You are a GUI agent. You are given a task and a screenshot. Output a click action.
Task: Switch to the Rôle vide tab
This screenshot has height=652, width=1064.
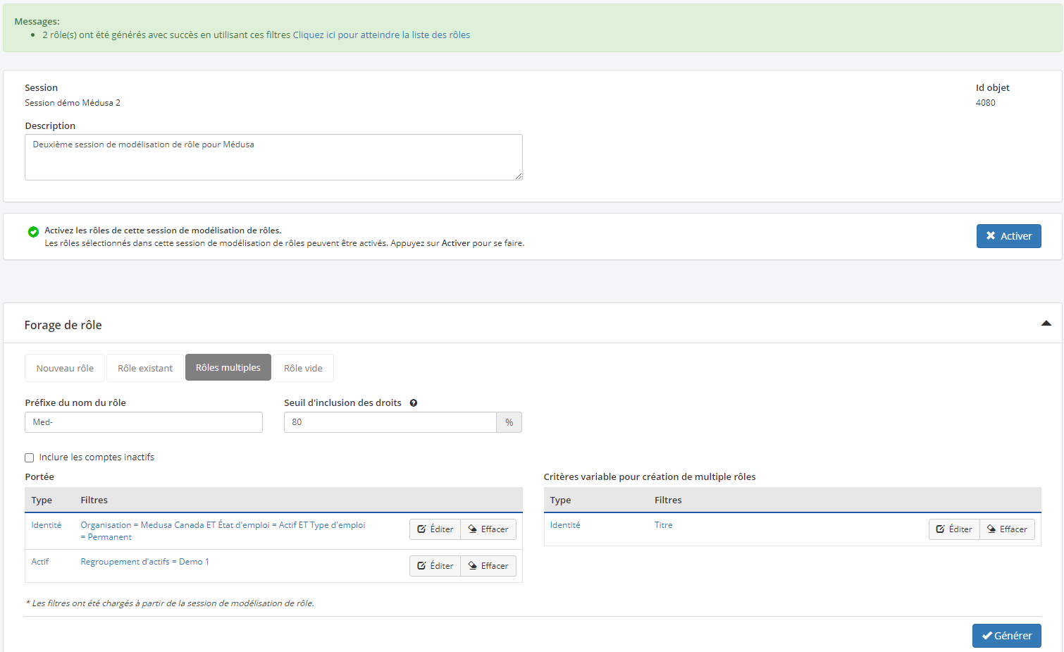click(x=303, y=368)
